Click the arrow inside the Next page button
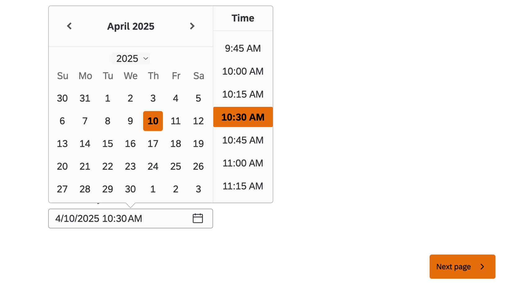The height and width of the screenshot is (287, 527). [482, 267]
